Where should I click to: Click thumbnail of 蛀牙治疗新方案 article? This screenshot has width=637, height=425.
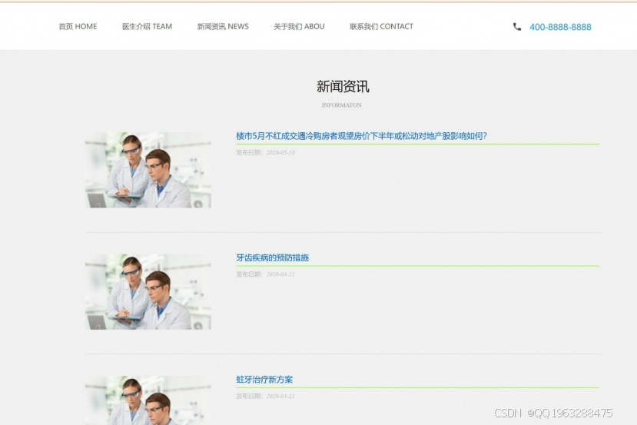coord(148,400)
